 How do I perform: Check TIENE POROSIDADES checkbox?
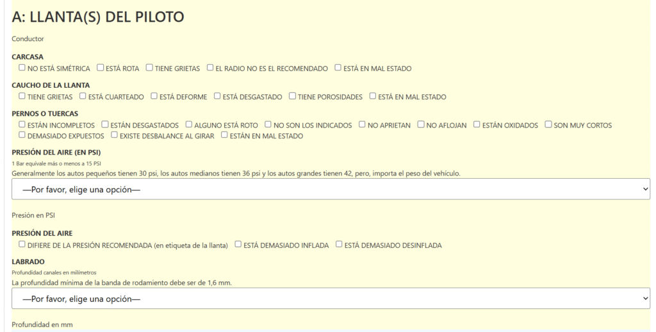[x=292, y=96]
